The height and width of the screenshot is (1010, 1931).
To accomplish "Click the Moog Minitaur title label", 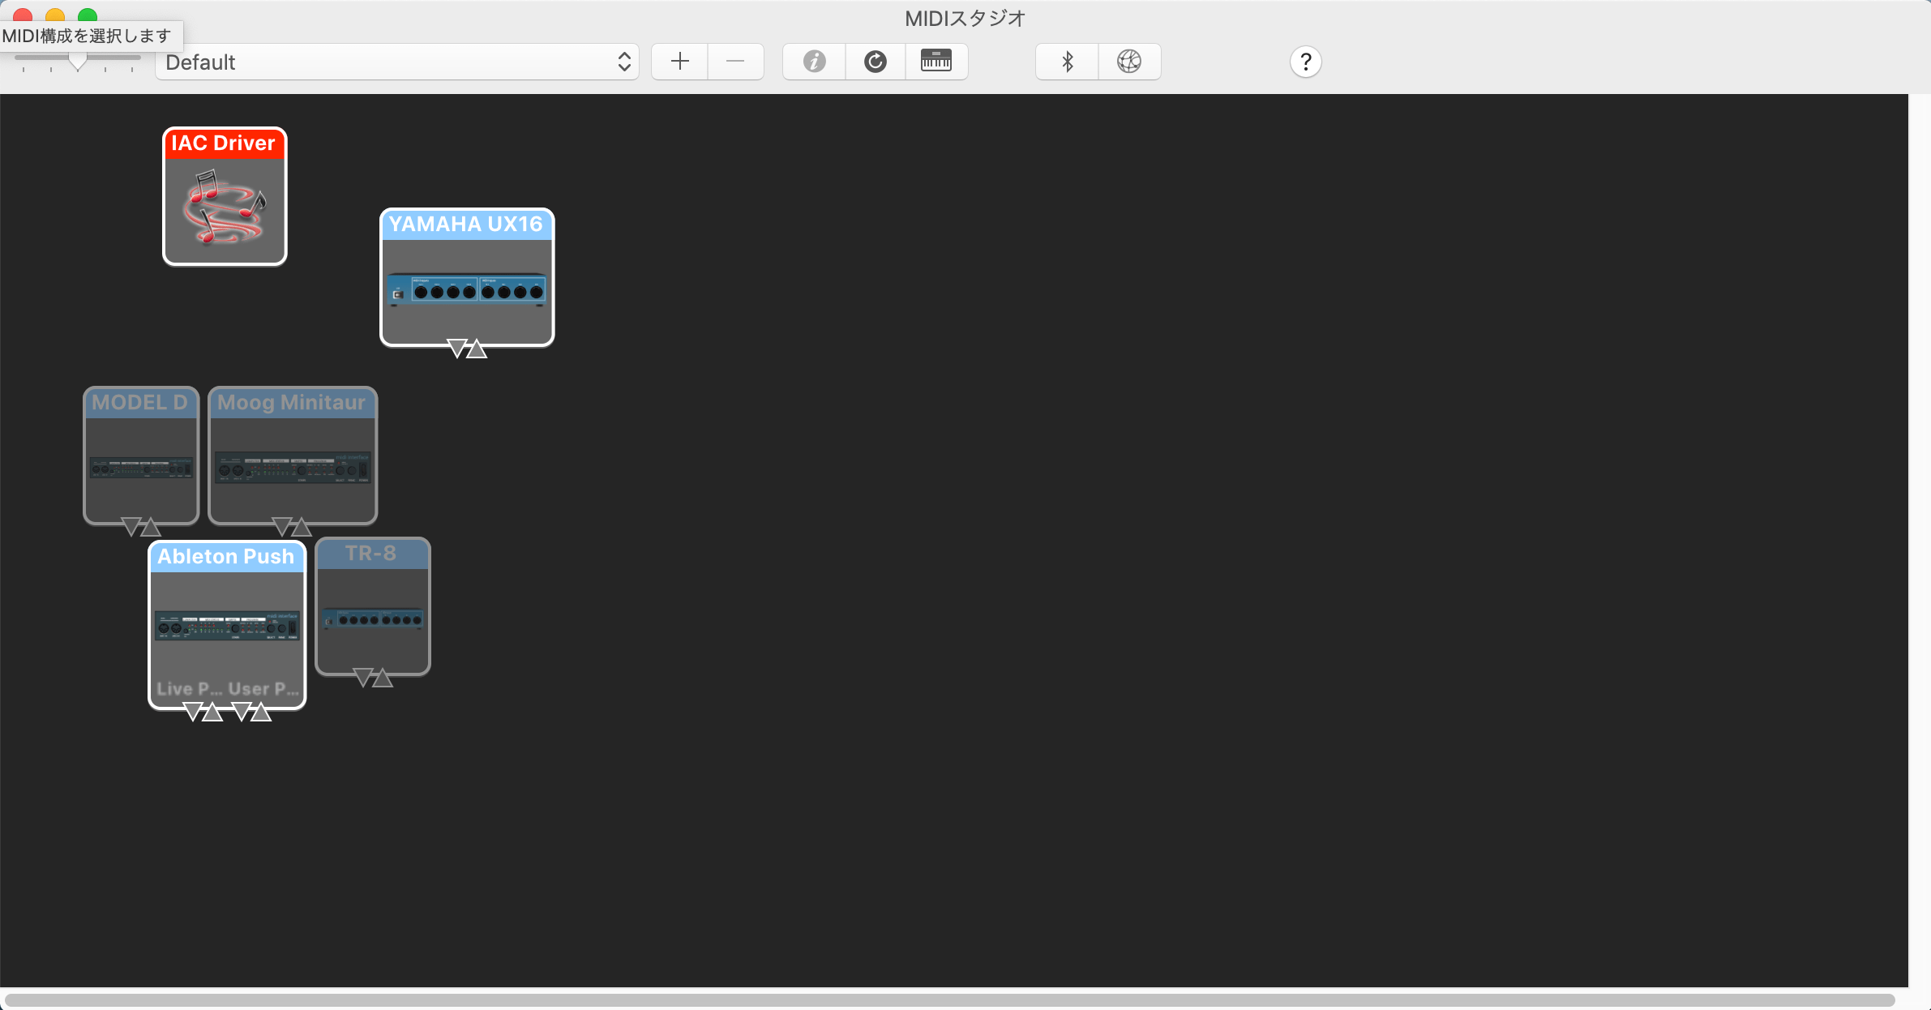I will [x=291, y=402].
